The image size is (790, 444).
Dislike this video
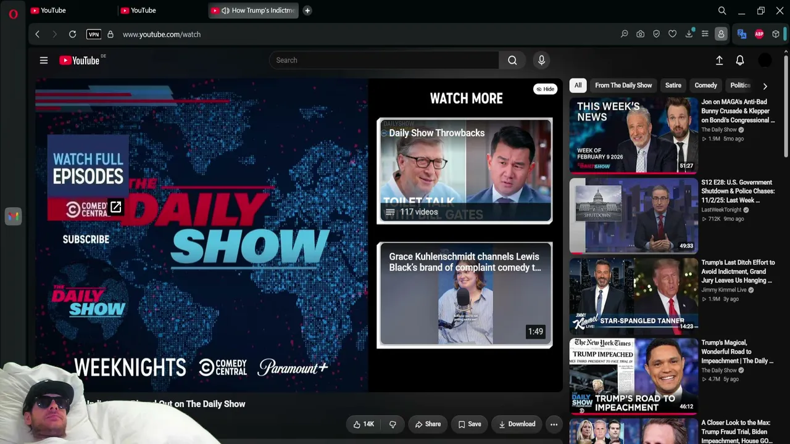point(393,424)
